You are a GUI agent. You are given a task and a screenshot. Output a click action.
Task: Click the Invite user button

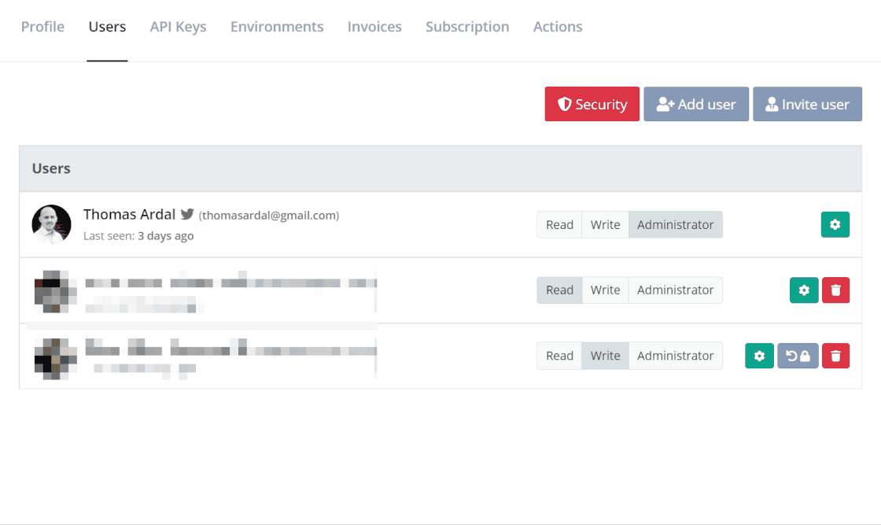click(x=807, y=104)
